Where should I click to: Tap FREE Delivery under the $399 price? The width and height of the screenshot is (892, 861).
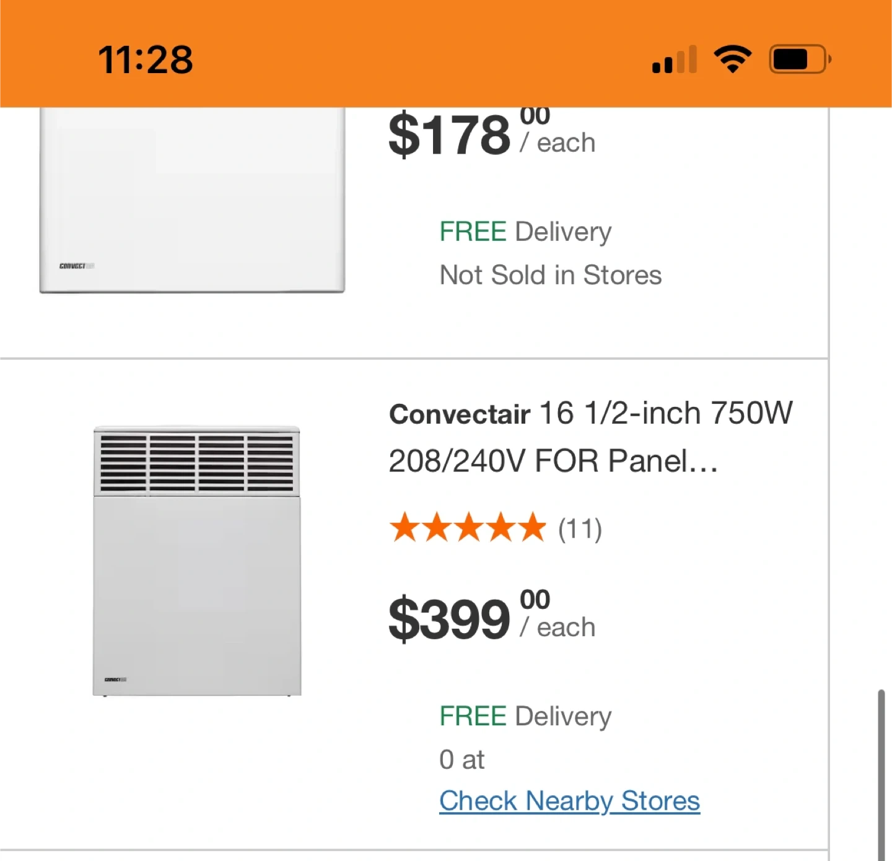[525, 716]
